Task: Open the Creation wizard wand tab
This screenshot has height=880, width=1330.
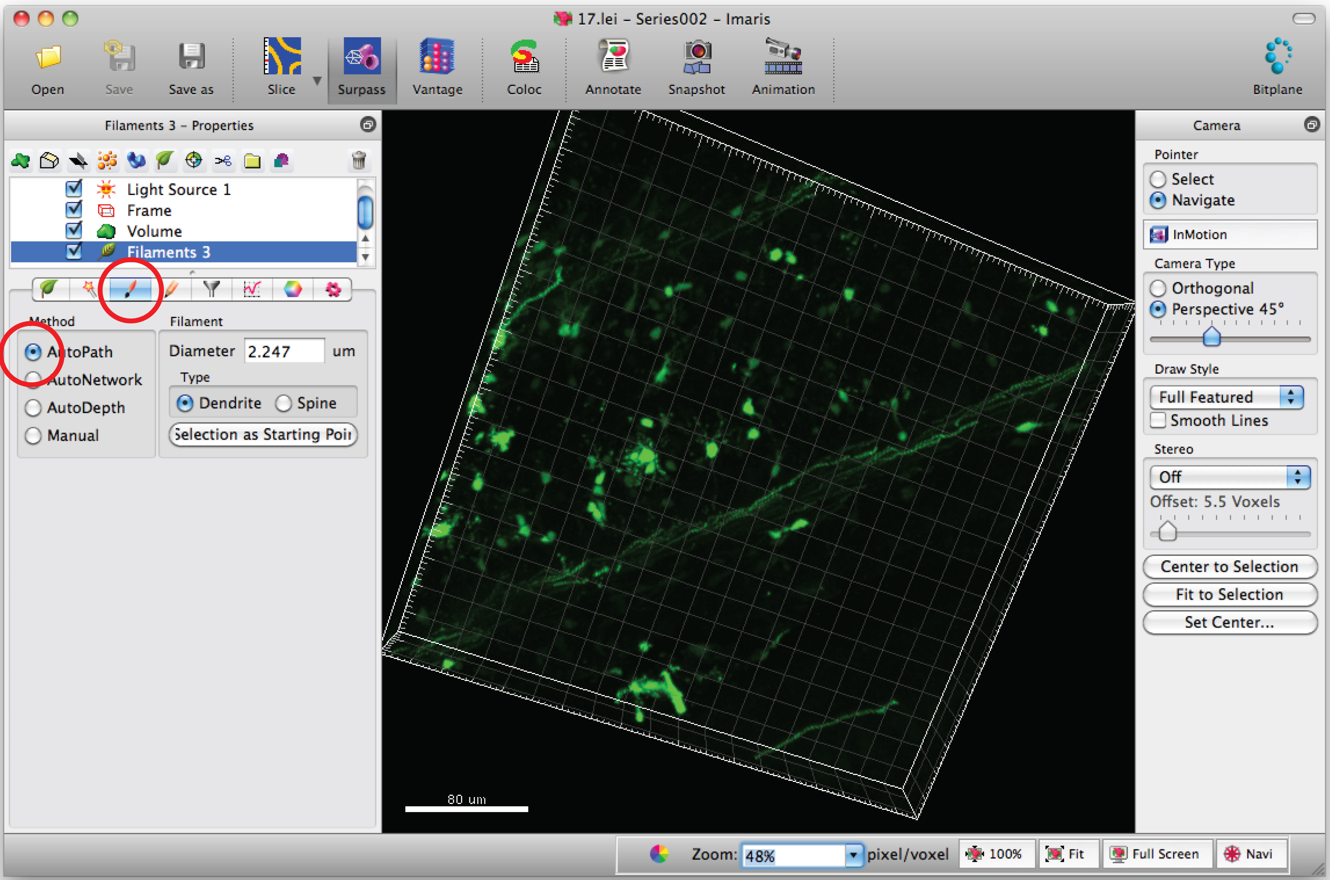Action: pos(89,289)
